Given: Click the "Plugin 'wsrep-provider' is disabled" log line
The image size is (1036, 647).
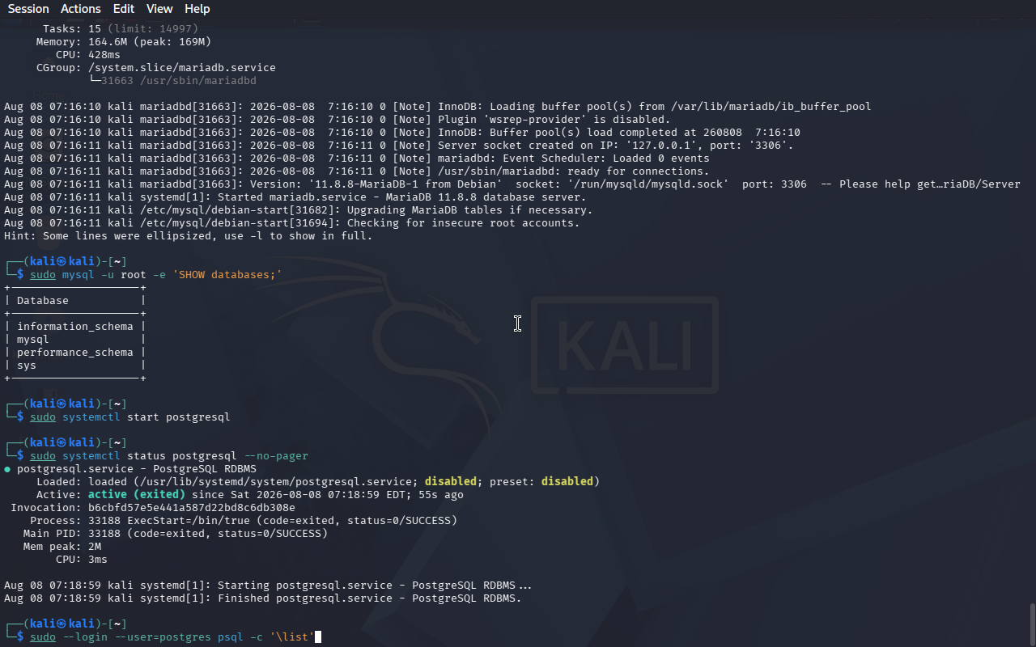Looking at the screenshot, I should point(338,120).
